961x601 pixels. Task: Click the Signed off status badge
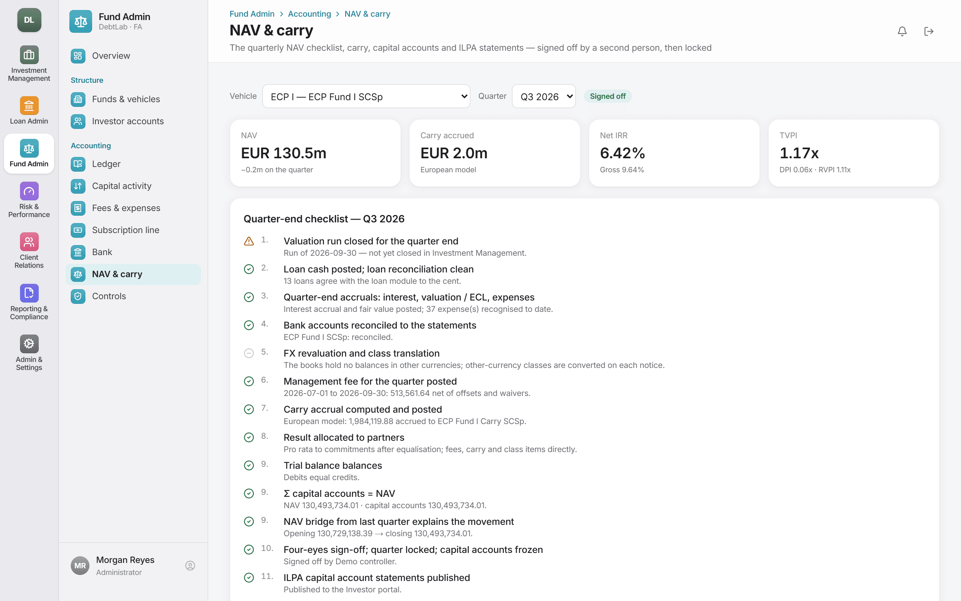tap(608, 96)
